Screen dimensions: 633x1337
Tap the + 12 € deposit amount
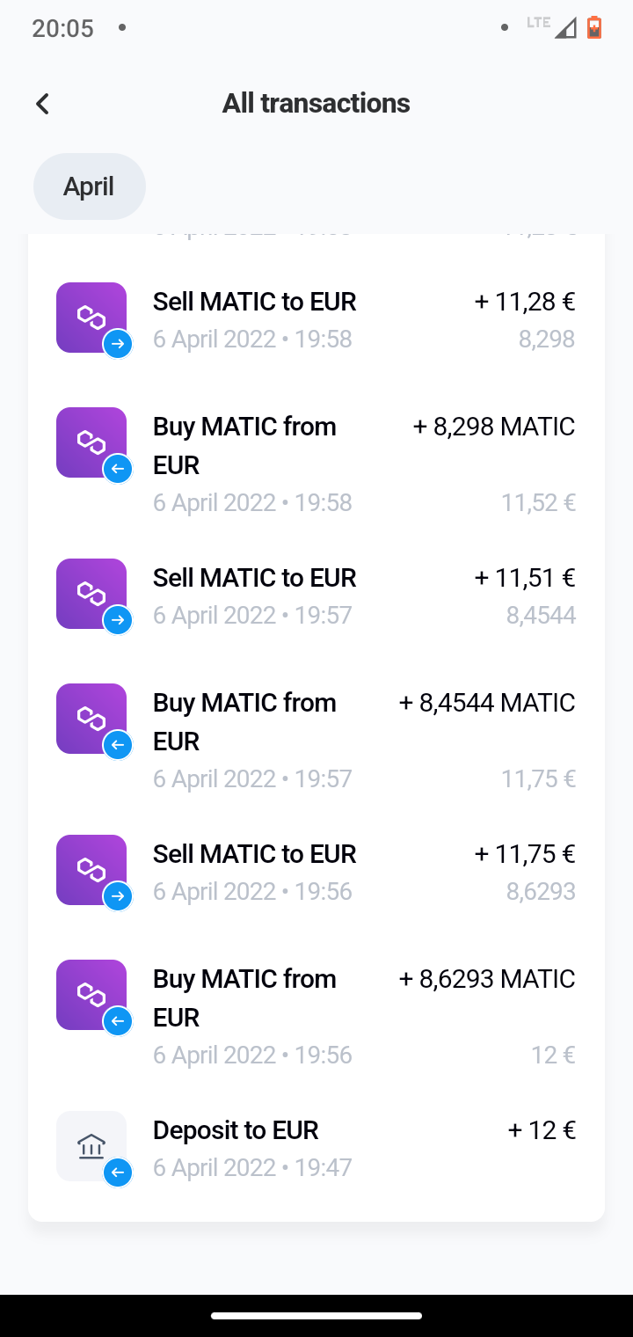[542, 1130]
